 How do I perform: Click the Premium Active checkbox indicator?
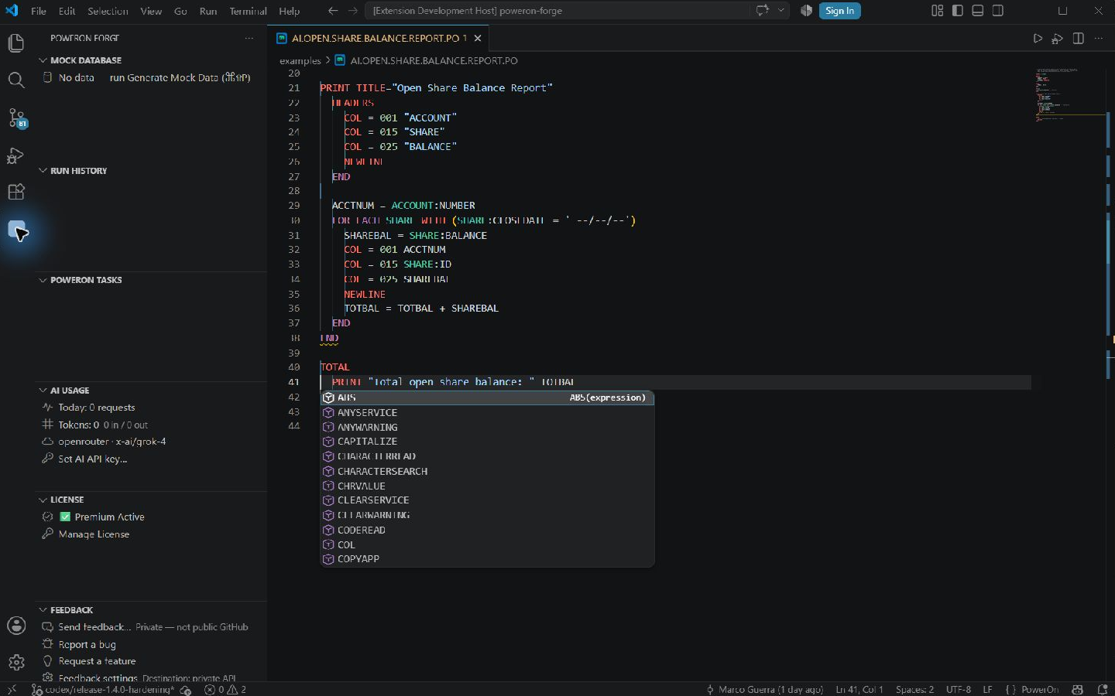tap(65, 517)
